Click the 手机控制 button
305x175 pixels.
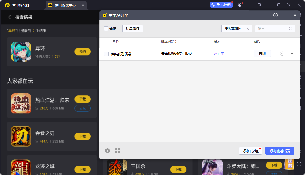[221, 5]
